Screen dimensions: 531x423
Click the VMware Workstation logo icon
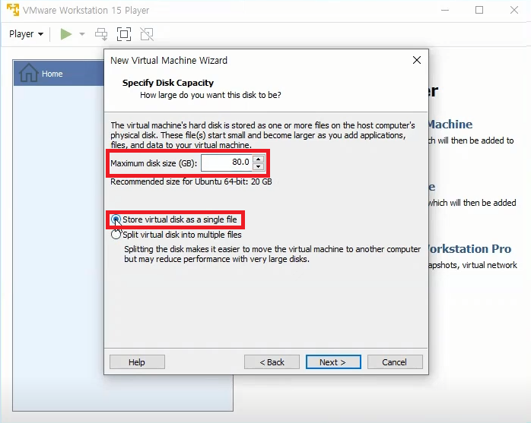tap(13, 10)
